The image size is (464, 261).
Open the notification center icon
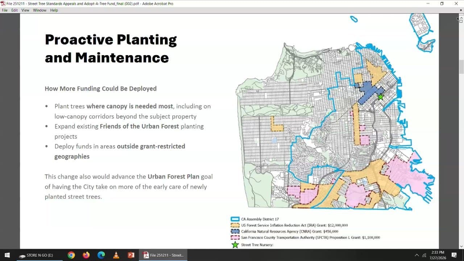[454, 255]
